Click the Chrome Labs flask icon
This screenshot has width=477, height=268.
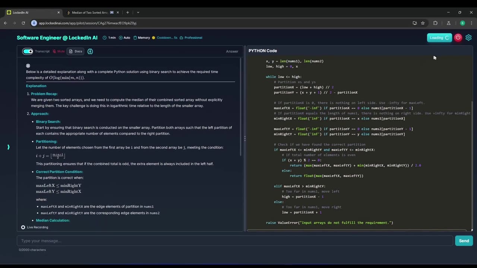click(449, 23)
